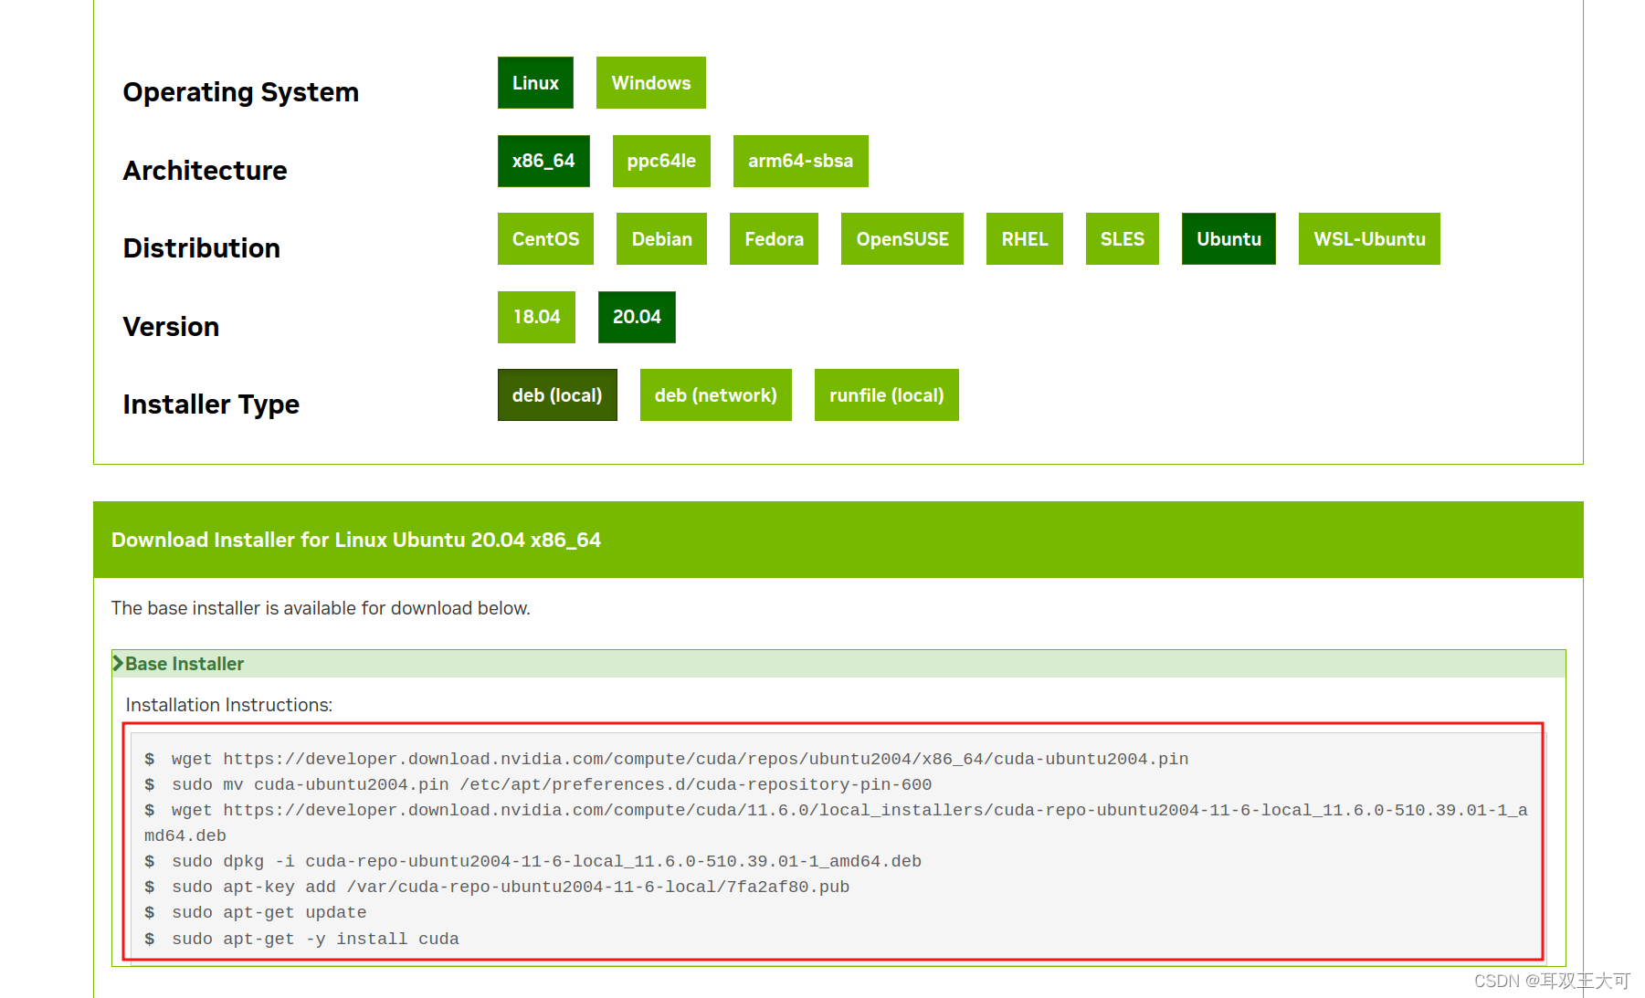Click the 'Version' label
The width and height of the screenshot is (1645, 998).
click(x=171, y=327)
